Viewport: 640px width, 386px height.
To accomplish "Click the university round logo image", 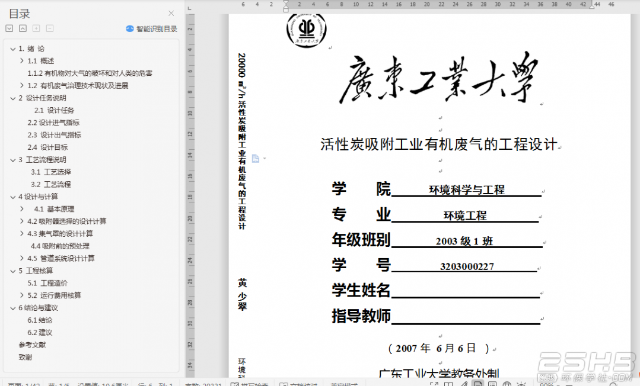I will pos(306,30).
